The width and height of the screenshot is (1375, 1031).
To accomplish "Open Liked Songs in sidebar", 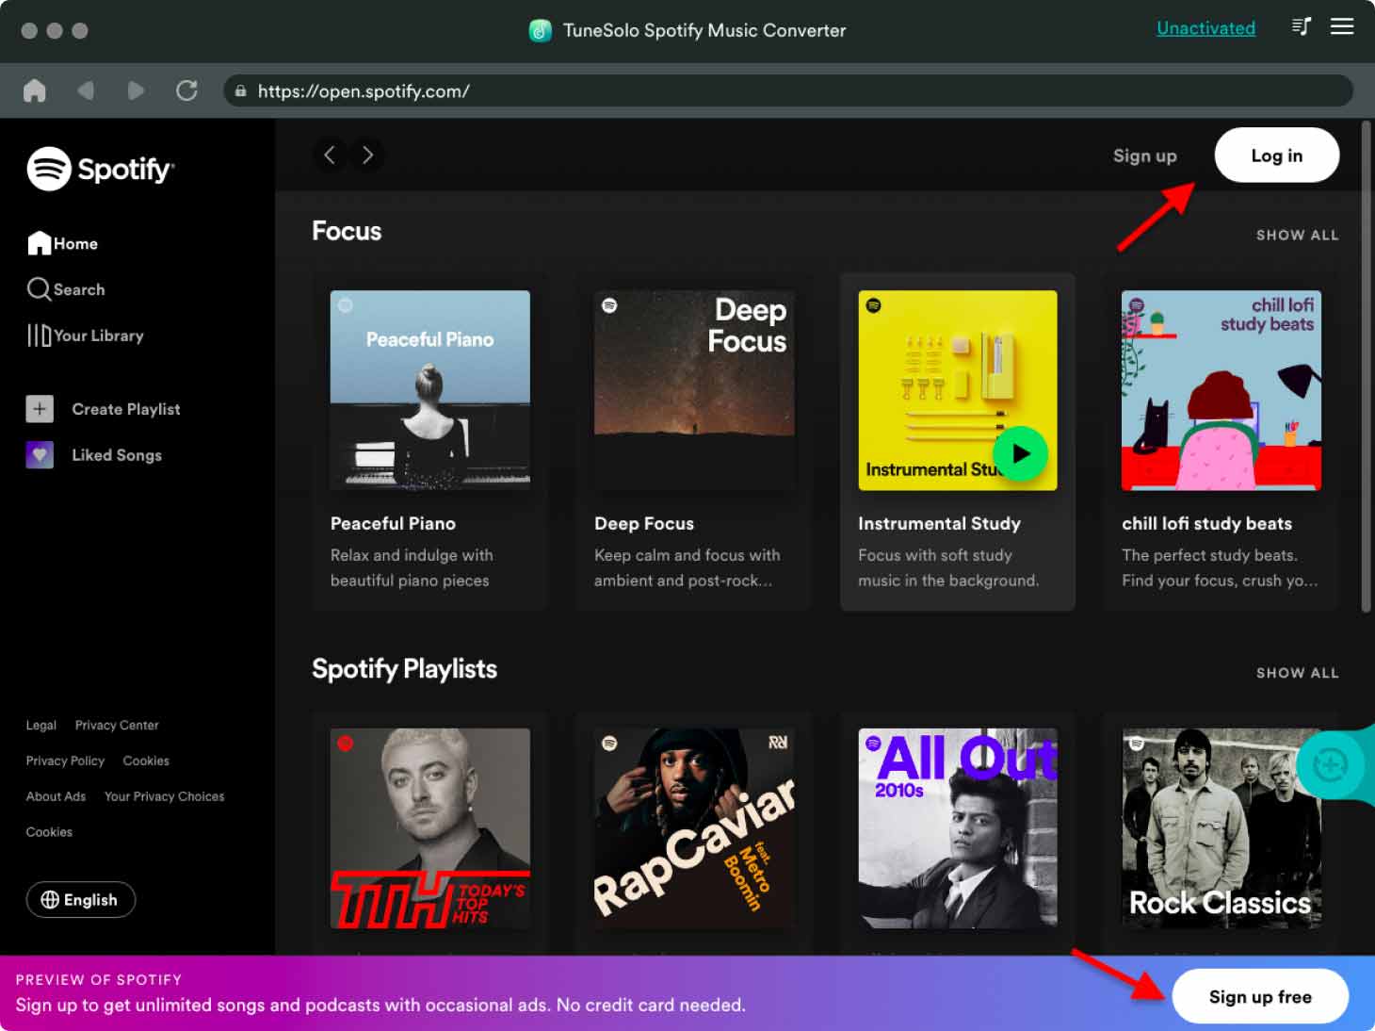I will (94, 455).
